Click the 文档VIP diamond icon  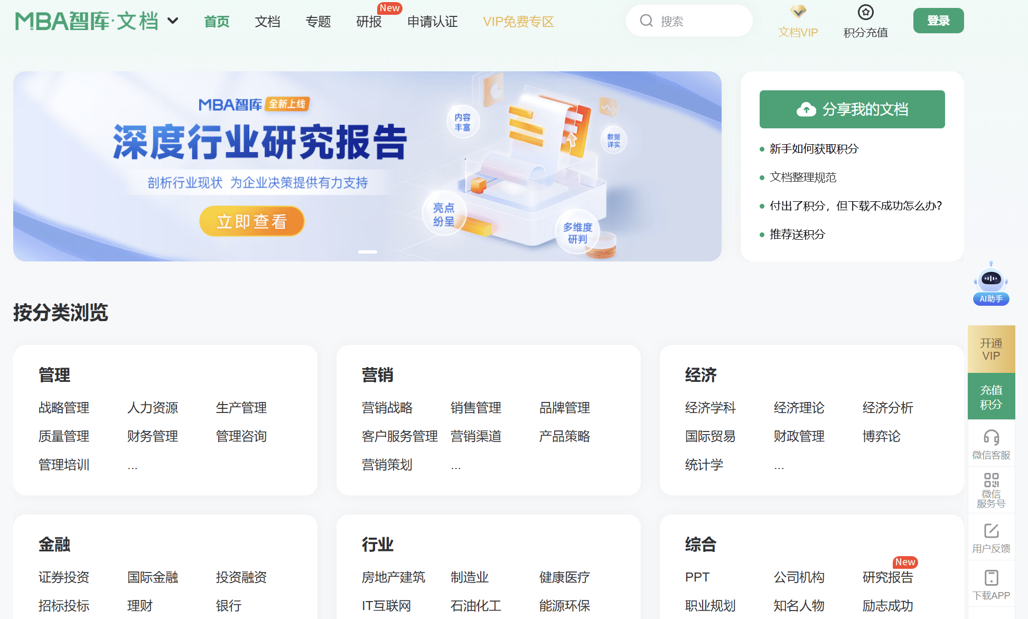tap(798, 12)
